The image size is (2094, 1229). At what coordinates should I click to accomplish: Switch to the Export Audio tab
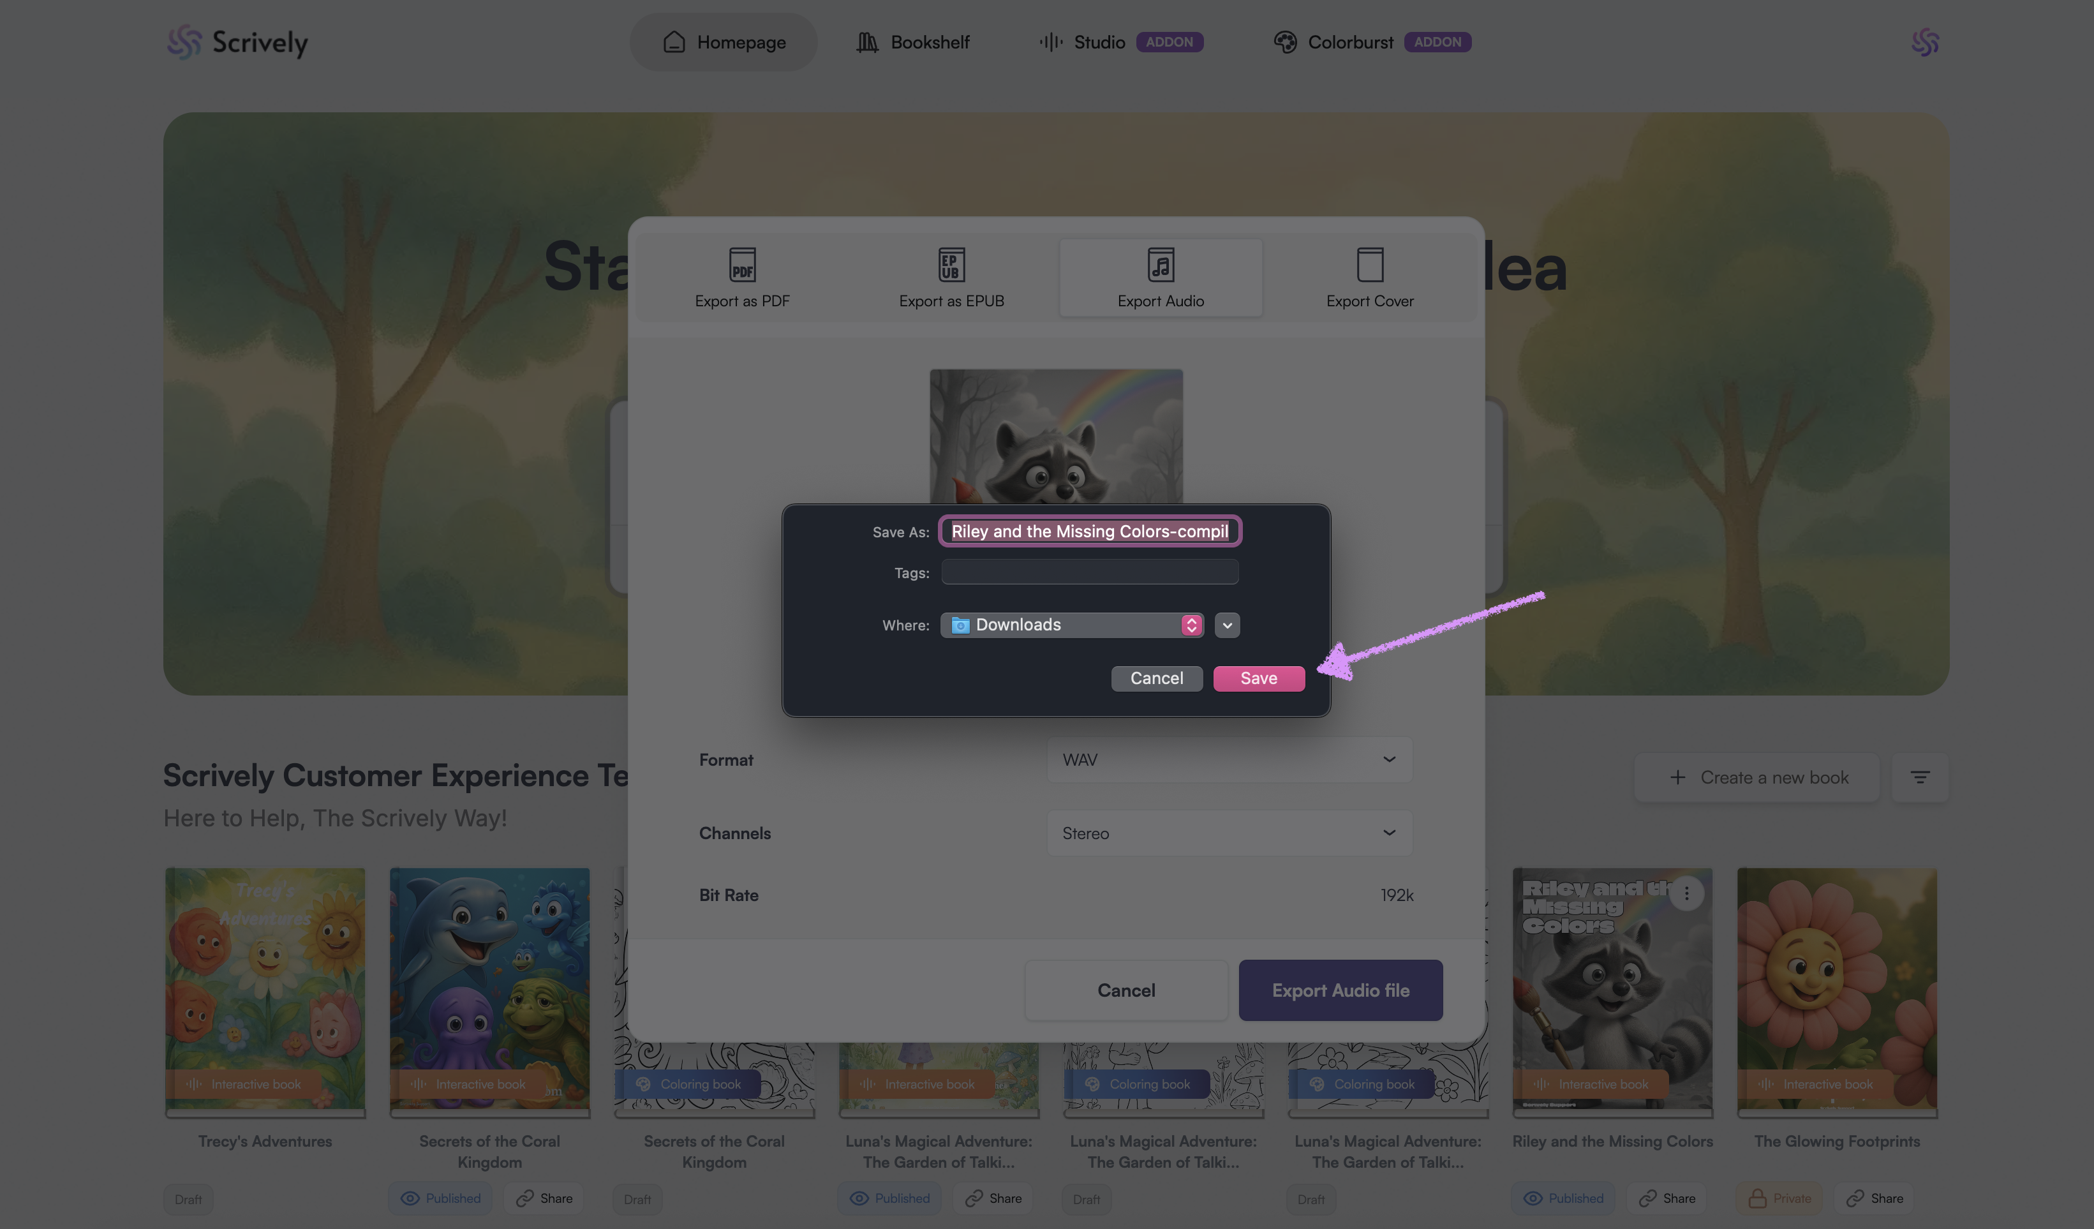(x=1160, y=278)
